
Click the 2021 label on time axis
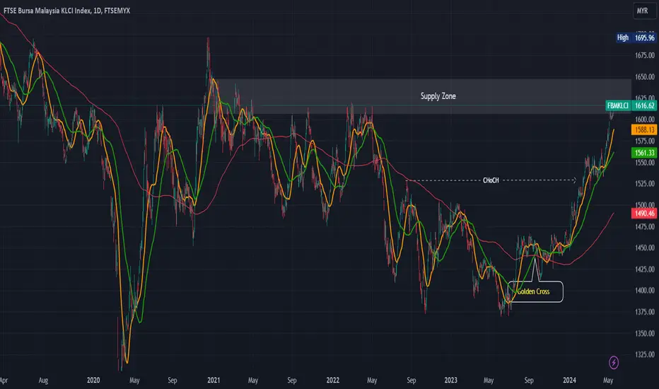tap(214, 381)
